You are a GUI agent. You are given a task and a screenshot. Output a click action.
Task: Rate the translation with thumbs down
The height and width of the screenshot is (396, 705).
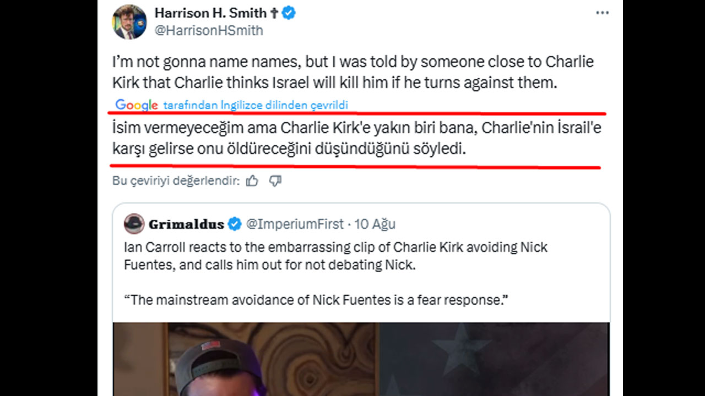tap(275, 181)
